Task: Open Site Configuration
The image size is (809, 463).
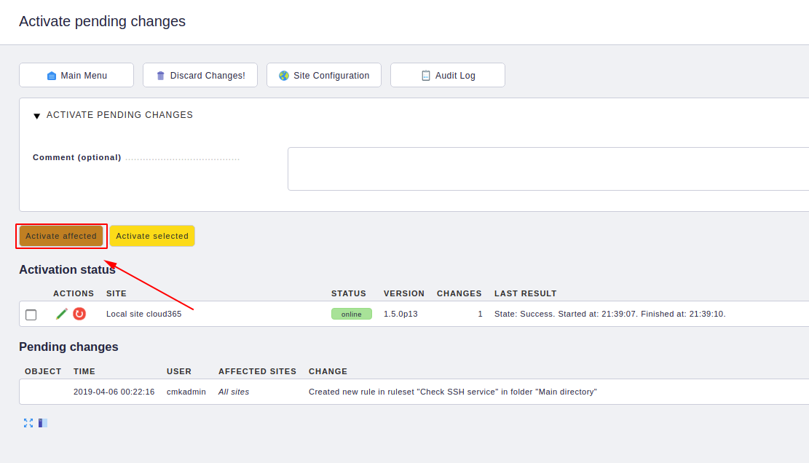Action: [x=324, y=75]
